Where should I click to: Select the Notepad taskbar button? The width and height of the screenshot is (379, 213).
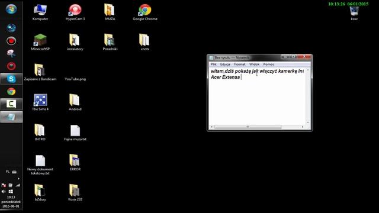pyautogui.click(x=11, y=117)
